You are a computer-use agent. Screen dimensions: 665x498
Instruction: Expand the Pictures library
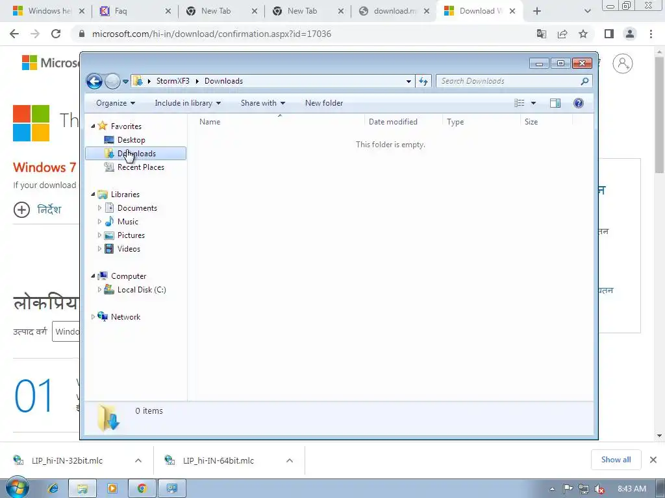pyautogui.click(x=99, y=235)
